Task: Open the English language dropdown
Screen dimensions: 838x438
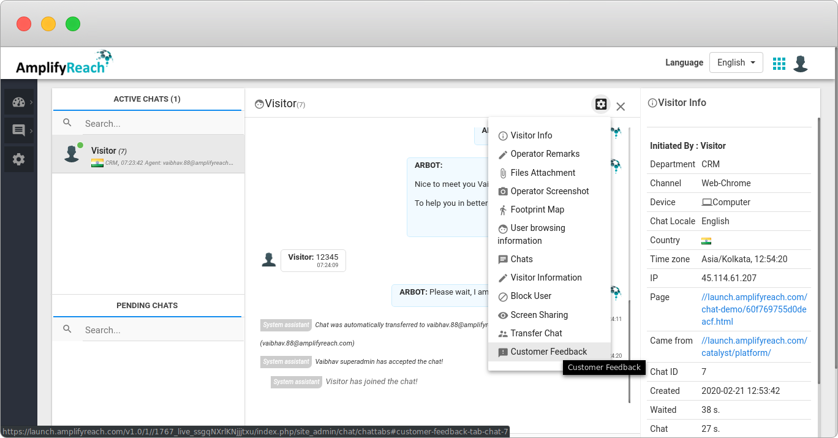Action: [x=736, y=62]
